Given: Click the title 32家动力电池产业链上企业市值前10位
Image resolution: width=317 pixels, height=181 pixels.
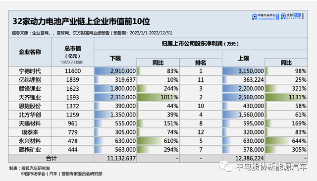Looking at the screenshot, I should (x=81, y=21).
